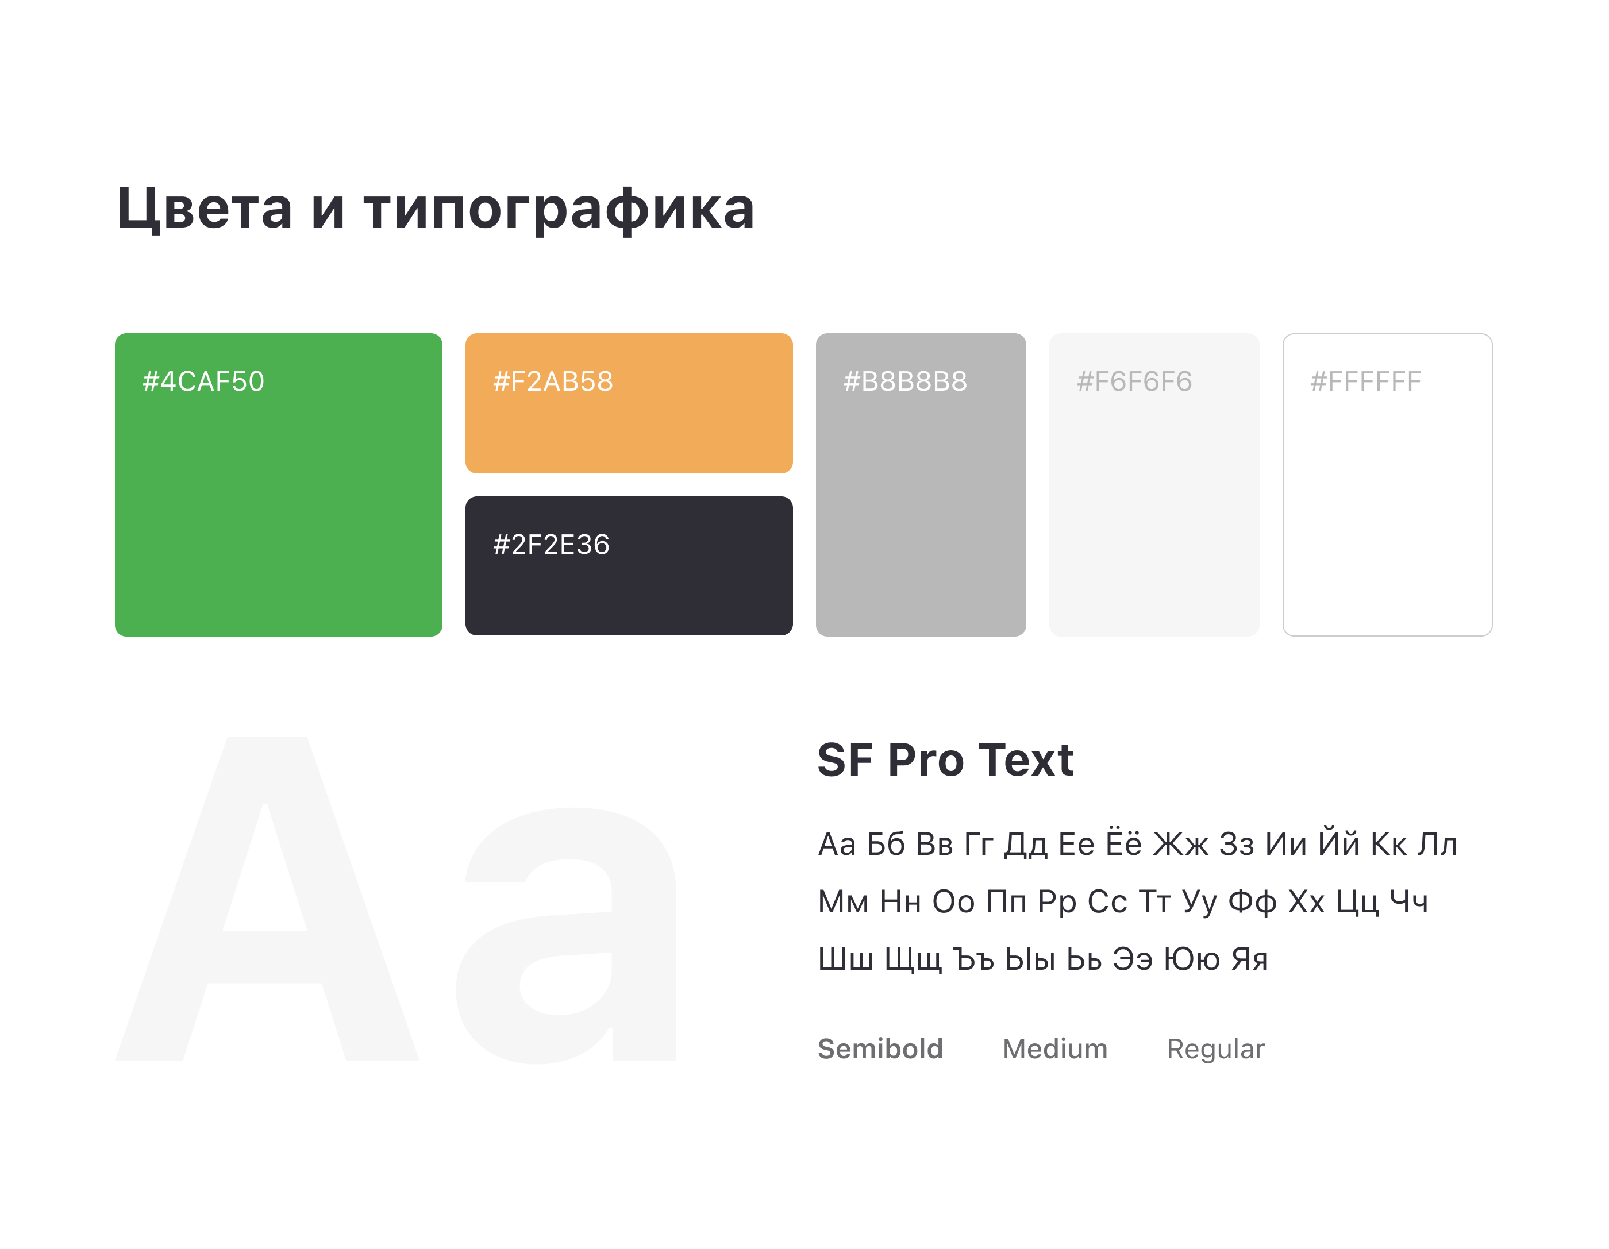Choose the Regular font weight label
The height and width of the screenshot is (1249, 1609).
pos(1215,1048)
